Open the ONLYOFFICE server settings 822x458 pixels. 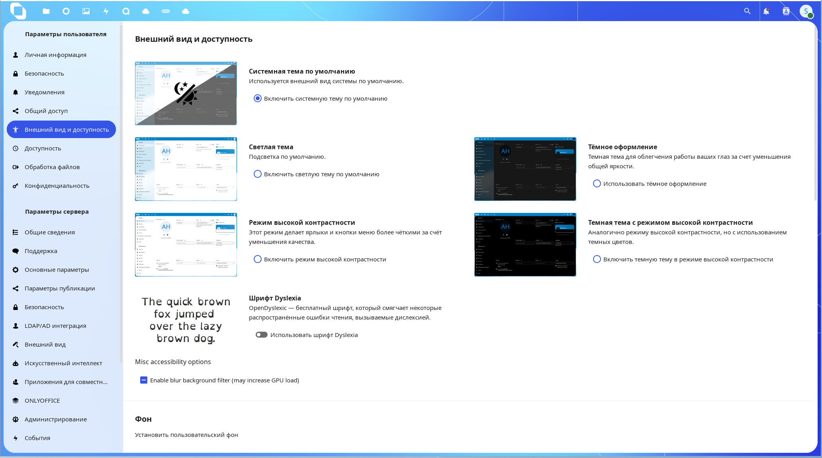pyautogui.click(x=42, y=401)
